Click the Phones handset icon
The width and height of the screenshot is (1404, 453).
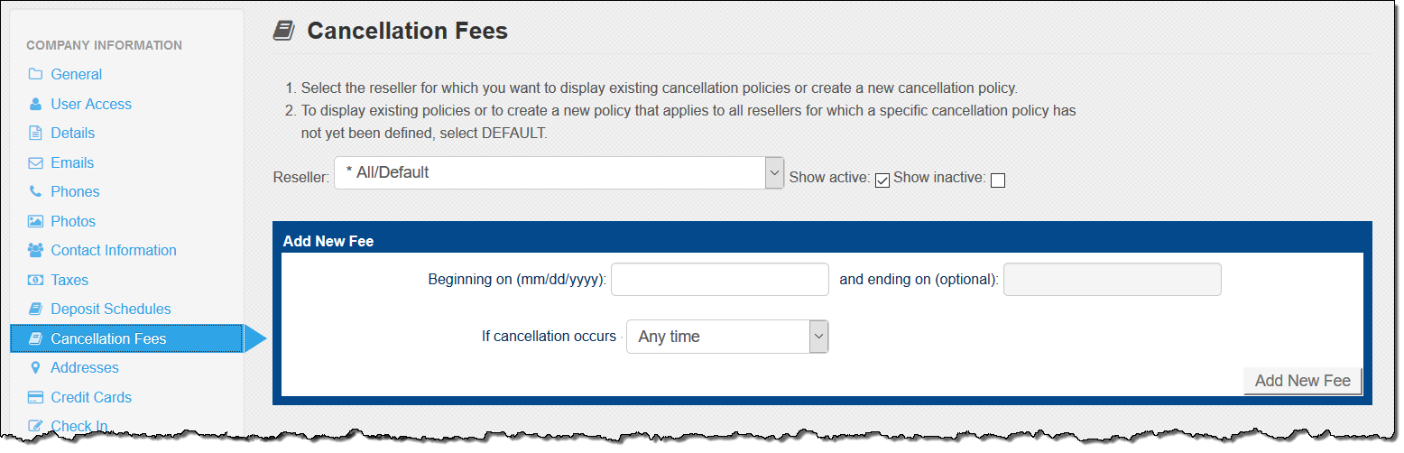pyautogui.click(x=35, y=191)
